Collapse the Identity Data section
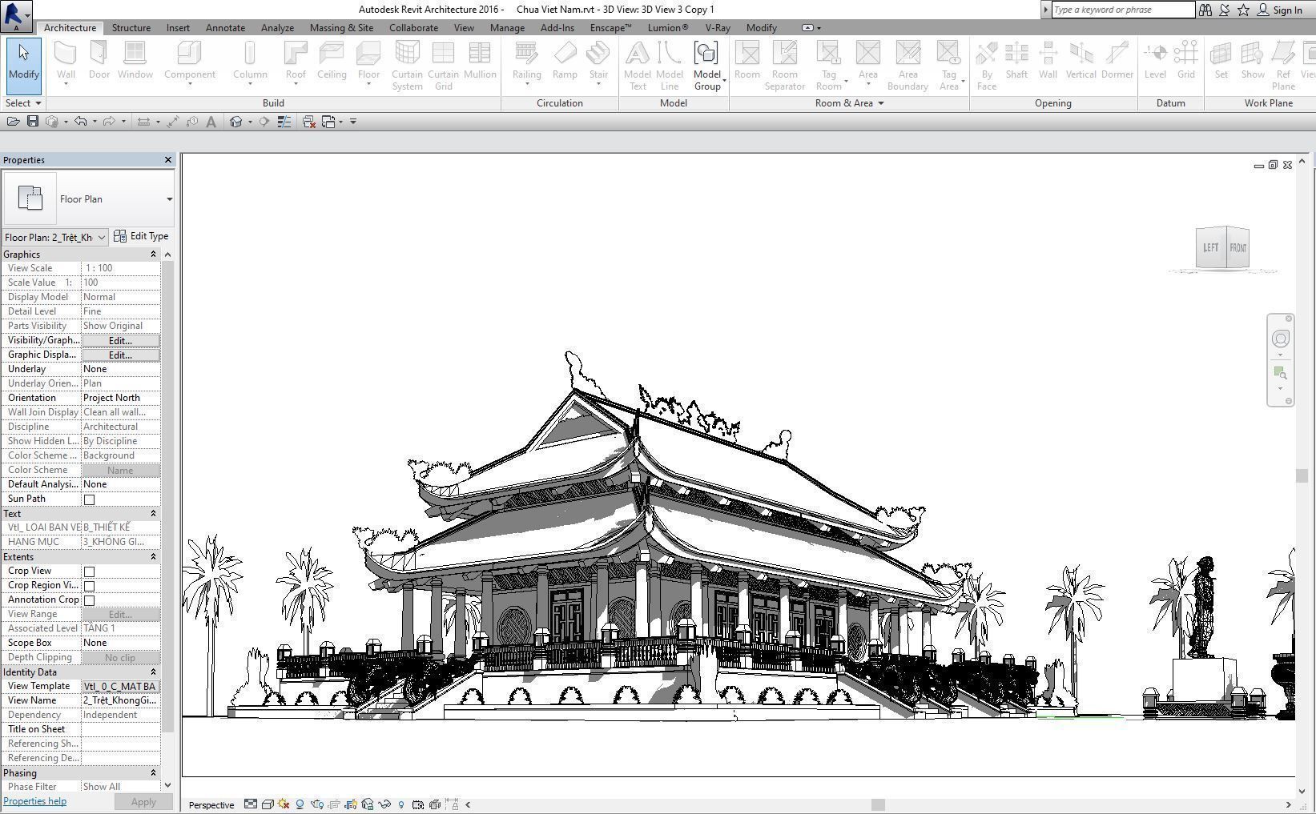This screenshot has width=1316, height=814. 153,672
